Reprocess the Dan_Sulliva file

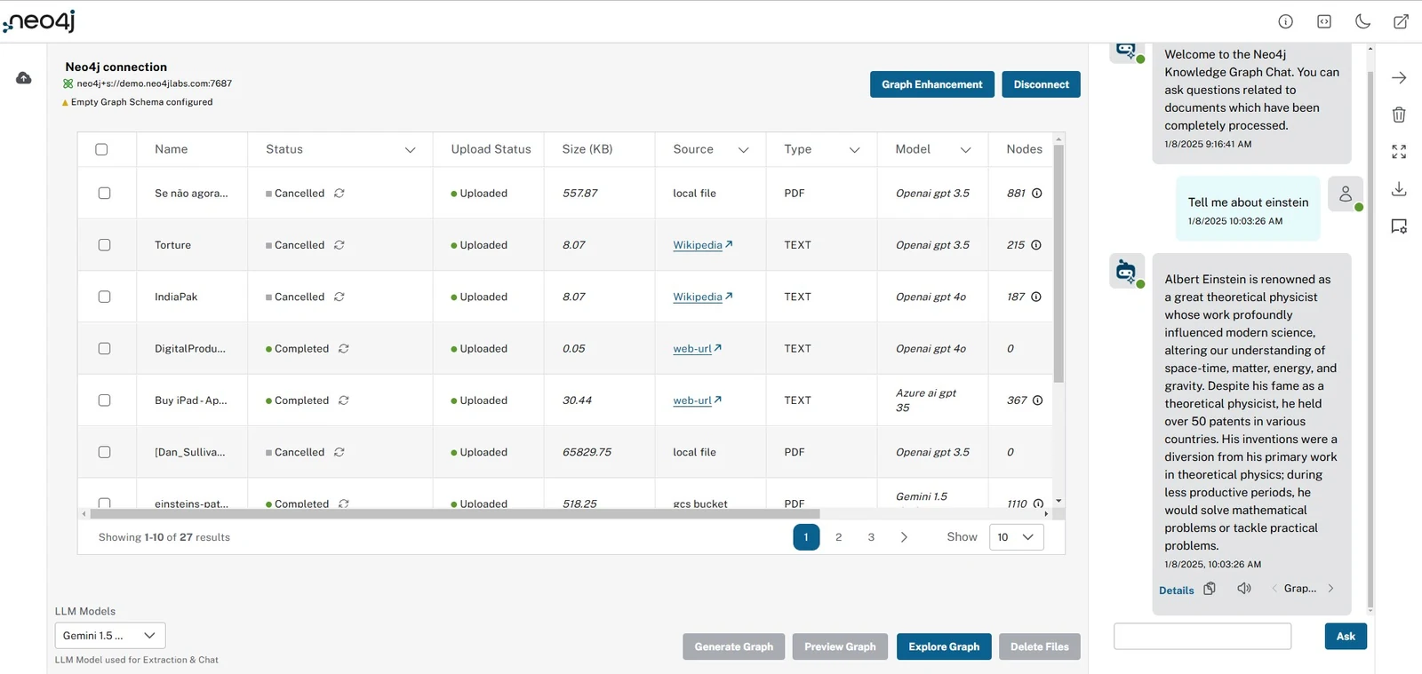coord(339,452)
